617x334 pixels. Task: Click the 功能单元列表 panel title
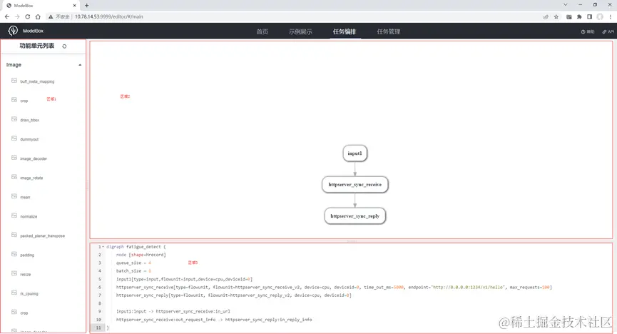pos(37,46)
